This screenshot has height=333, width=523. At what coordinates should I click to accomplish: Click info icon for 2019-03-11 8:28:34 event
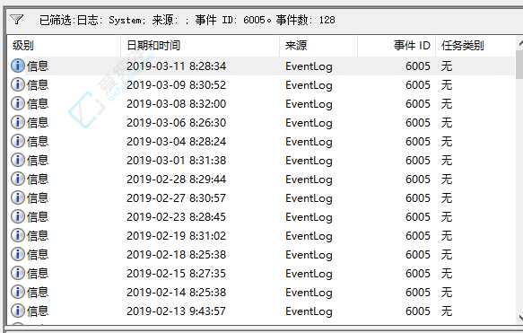[x=18, y=66]
